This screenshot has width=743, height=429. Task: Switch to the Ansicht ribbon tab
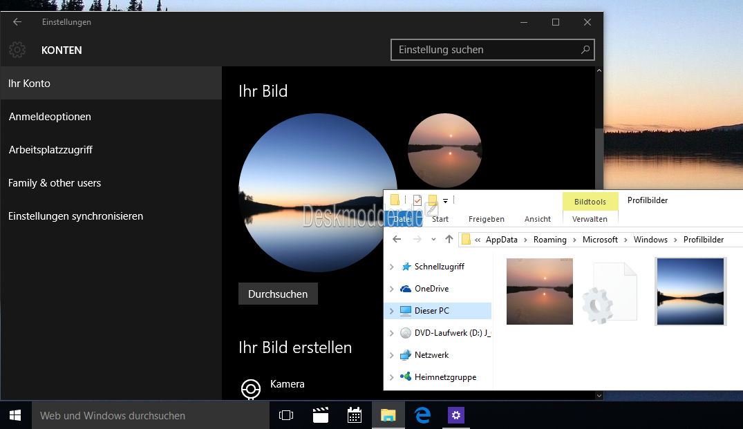tap(537, 219)
